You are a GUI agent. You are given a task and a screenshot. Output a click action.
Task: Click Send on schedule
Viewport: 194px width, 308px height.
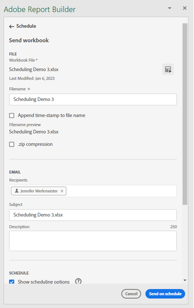tap(165, 294)
